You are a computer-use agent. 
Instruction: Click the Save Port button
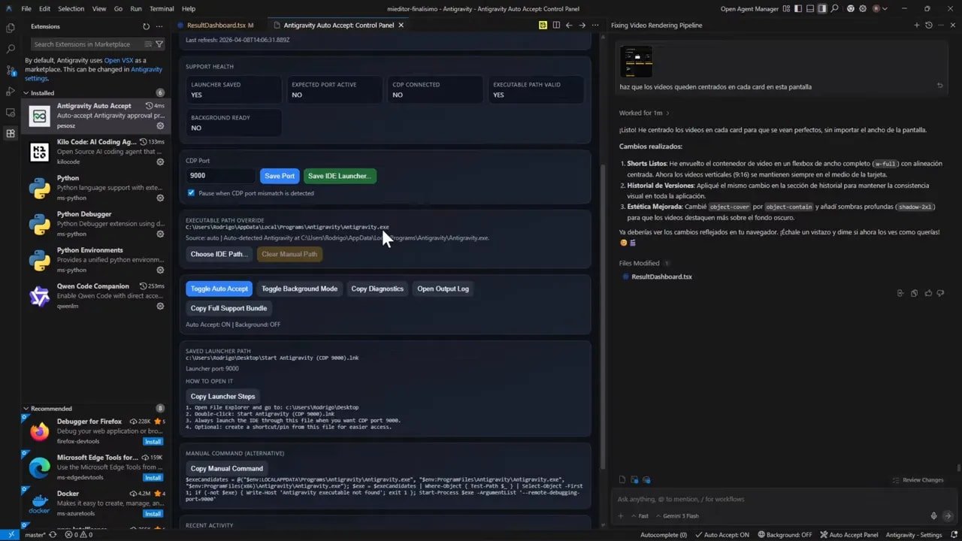[x=280, y=176]
